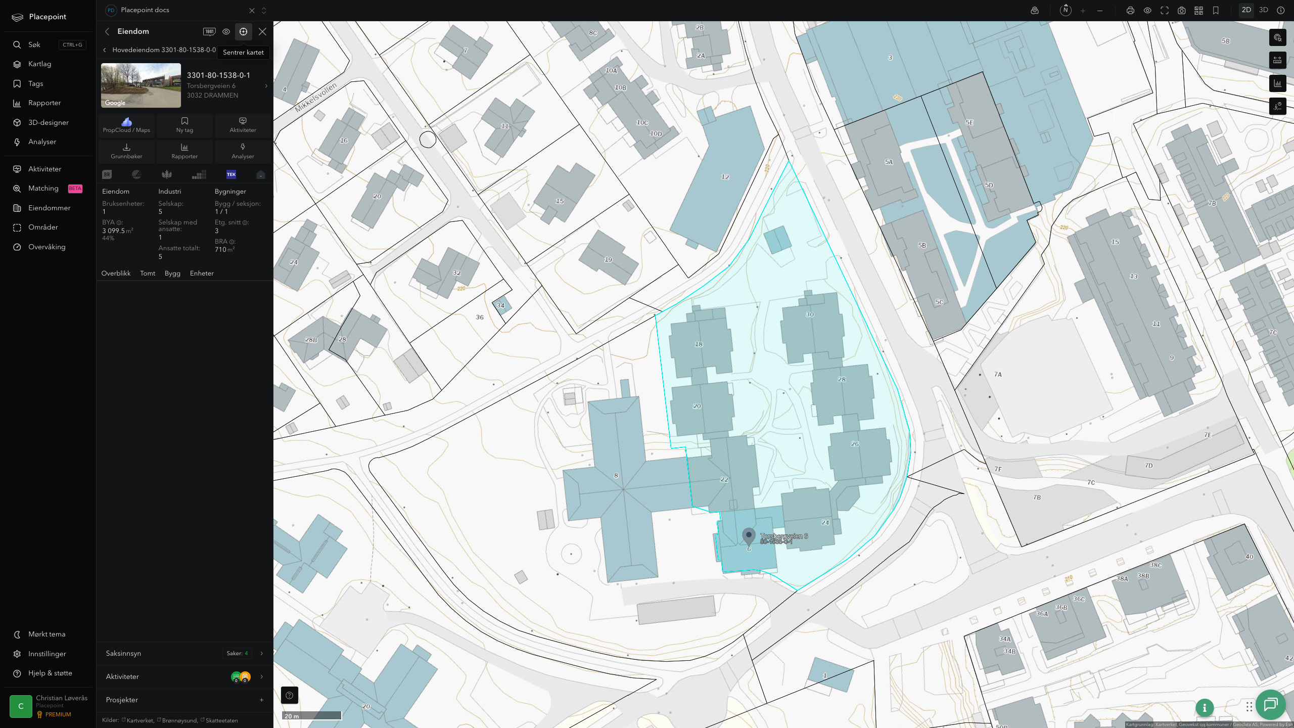Activate the click-select map tool
This screenshot has width=1294, height=728.
[x=1278, y=37]
